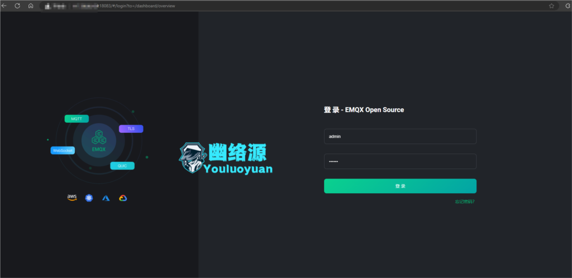Click the AWS logo
The width and height of the screenshot is (572, 278).
click(x=72, y=198)
